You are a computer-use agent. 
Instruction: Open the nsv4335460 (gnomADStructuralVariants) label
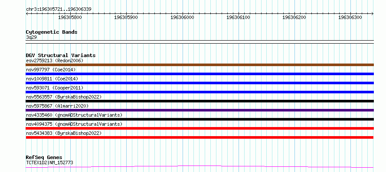[x=74, y=115]
